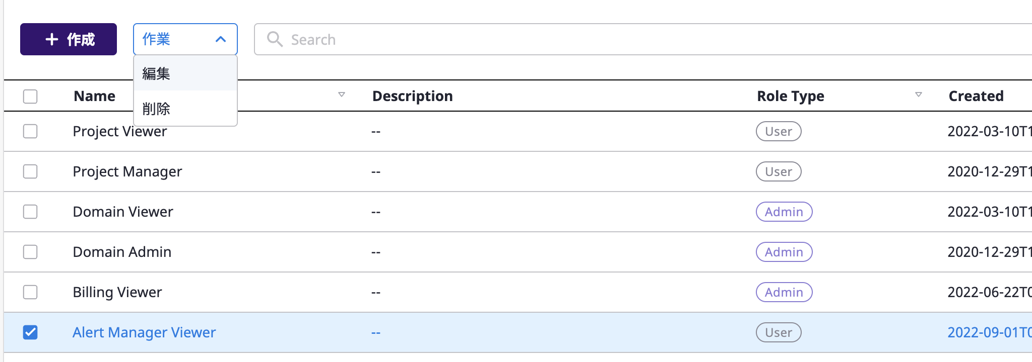Click the Admin badge for Domain Viewer

[x=784, y=212]
